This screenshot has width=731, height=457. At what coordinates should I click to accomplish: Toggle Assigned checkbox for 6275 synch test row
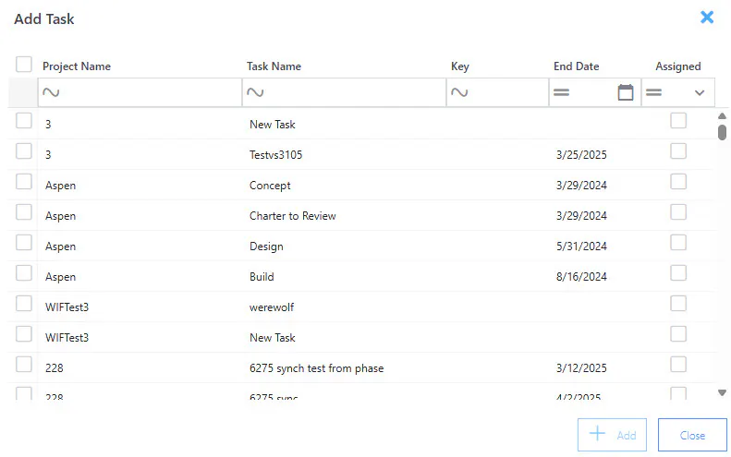click(678, 365)
